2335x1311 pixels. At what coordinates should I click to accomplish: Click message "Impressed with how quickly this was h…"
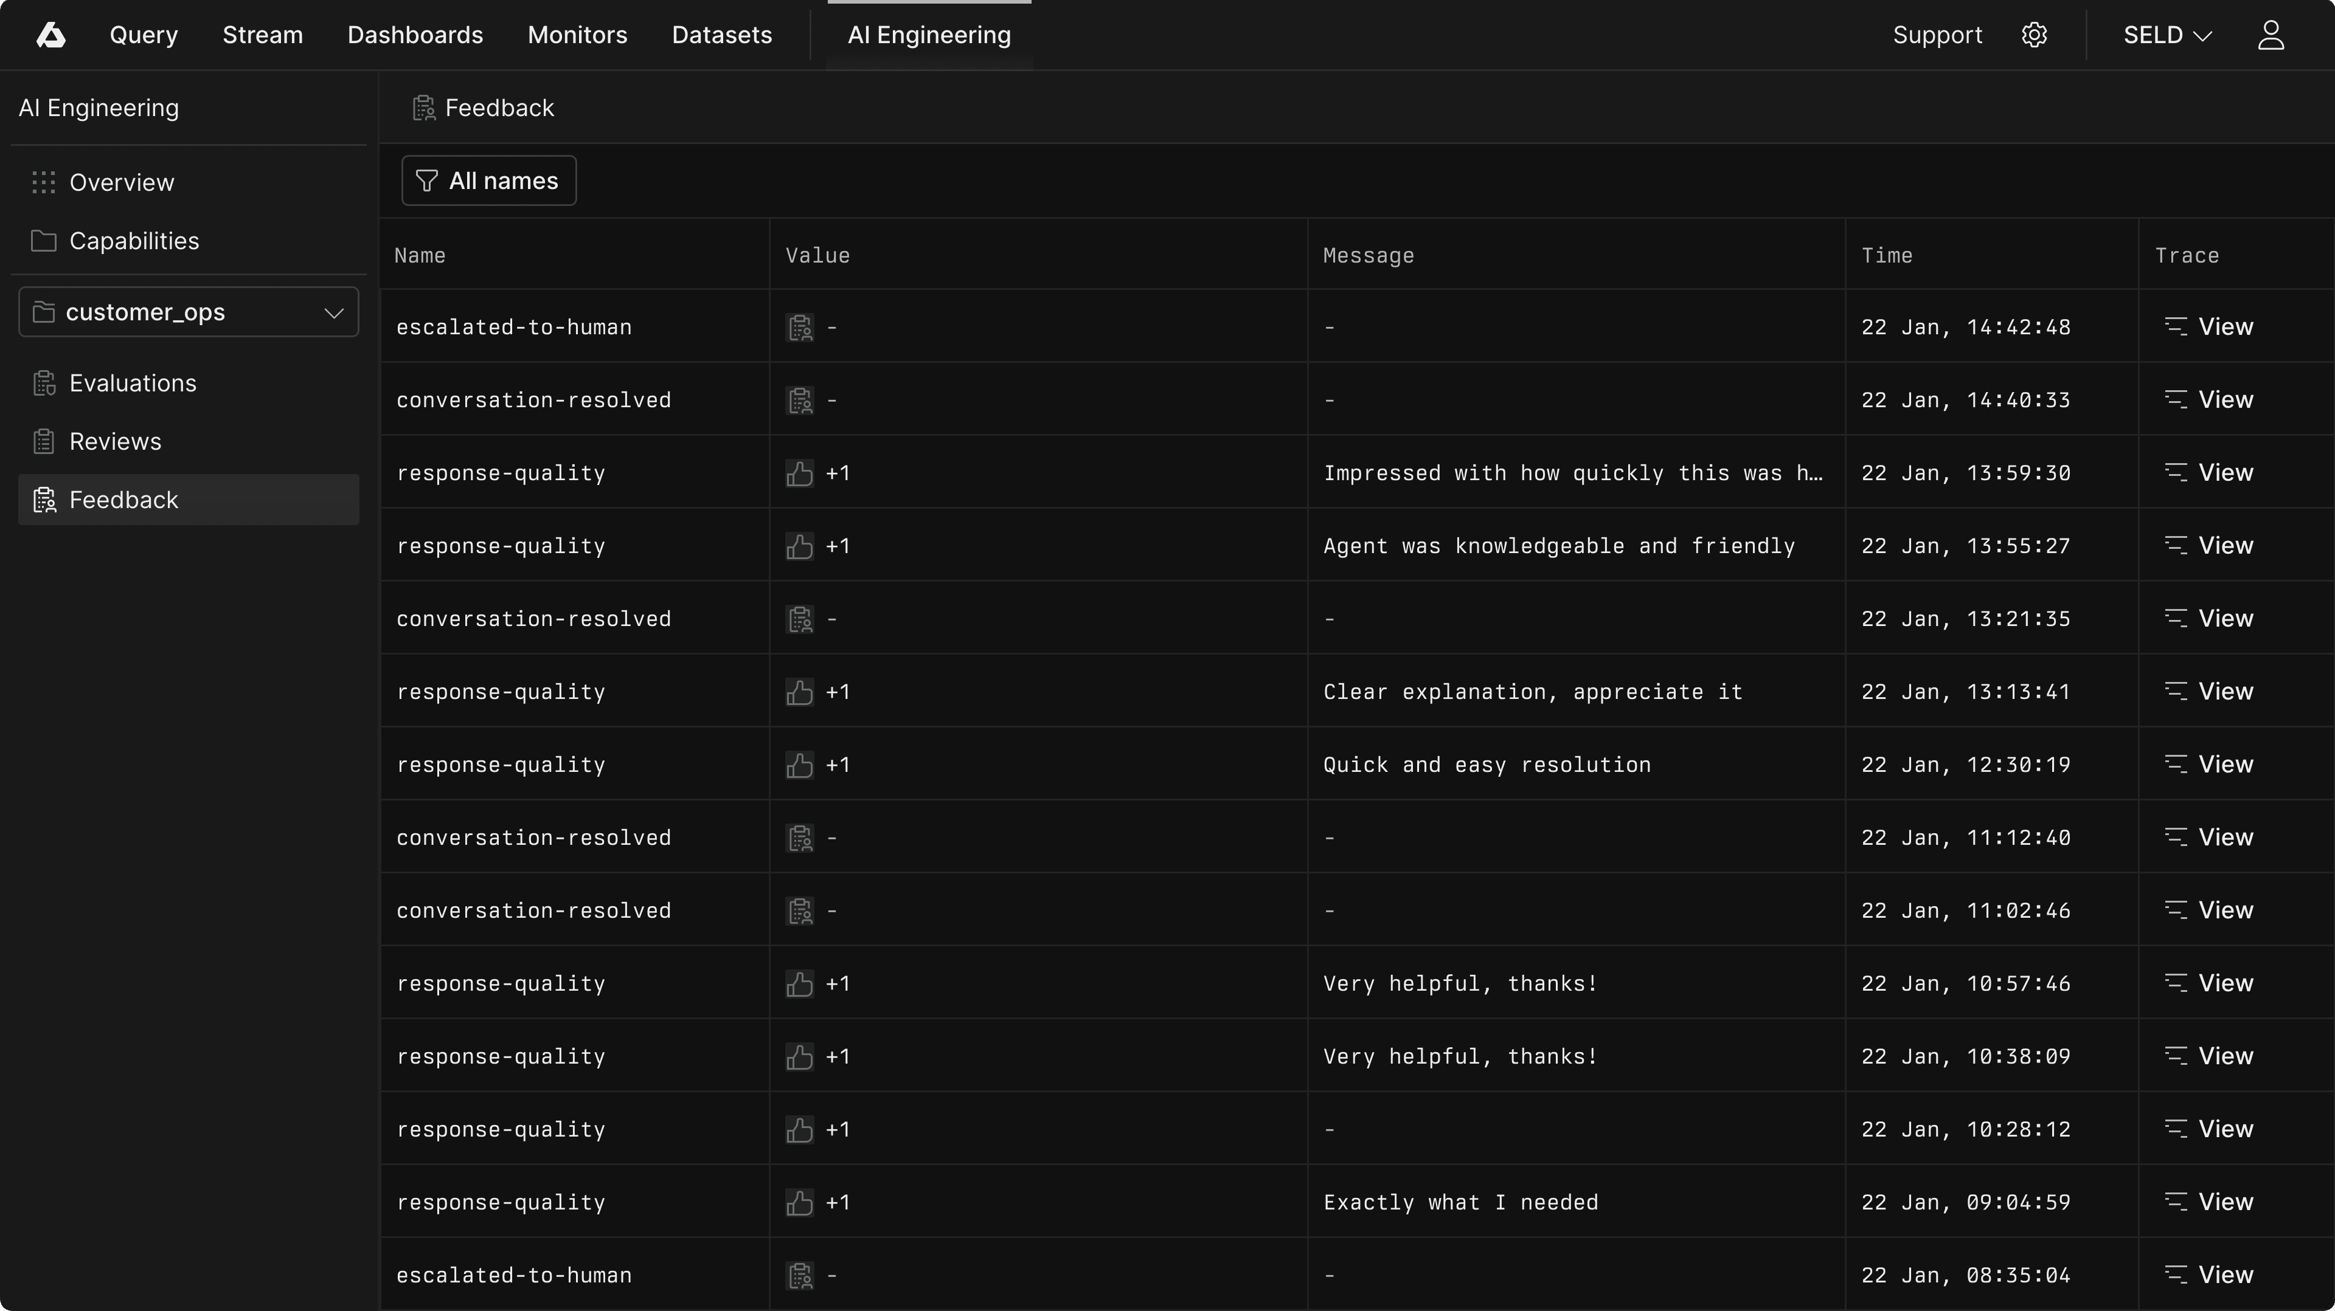1573,473
